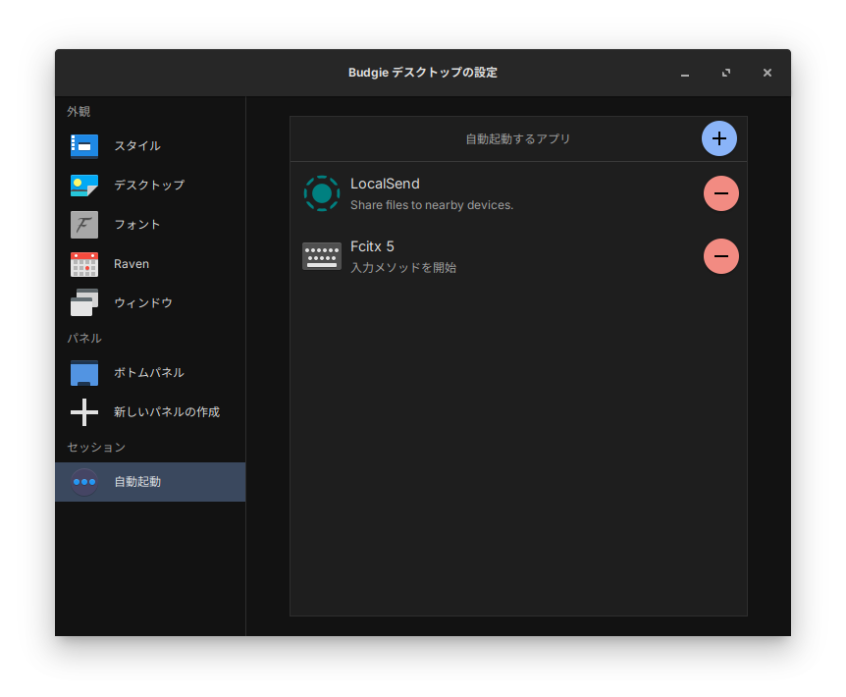Image resolution: width=846 pixels, height=697 pixels.
Task: Select 新しいパネルの作成 text
Action: [x=167, y=412]
